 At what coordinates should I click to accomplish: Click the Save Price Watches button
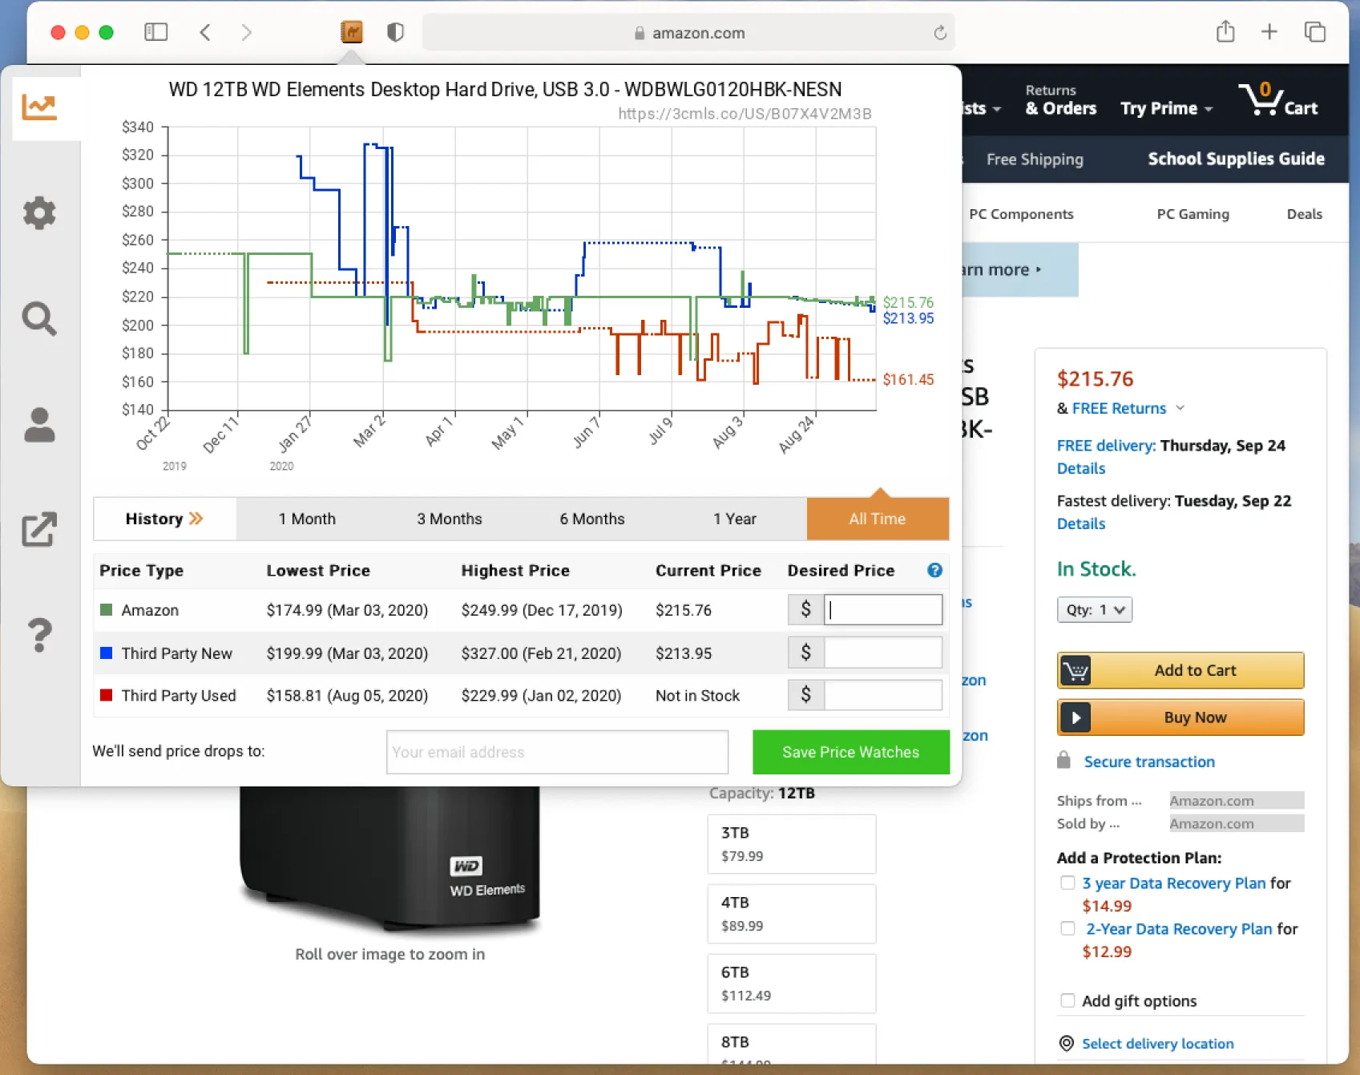click(x=850, y=752)
